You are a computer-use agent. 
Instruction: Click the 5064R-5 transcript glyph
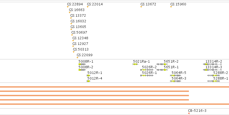[175, 76]
